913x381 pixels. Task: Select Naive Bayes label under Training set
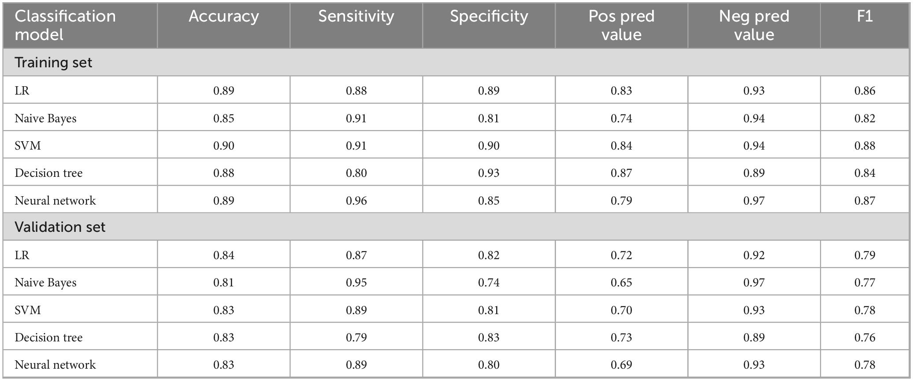(45, 118)
